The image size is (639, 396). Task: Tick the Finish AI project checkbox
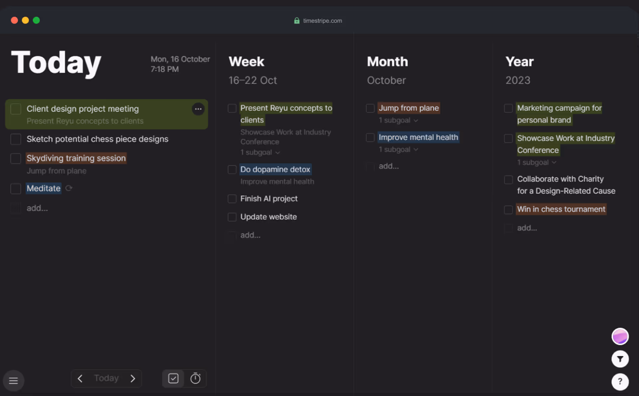232,199
